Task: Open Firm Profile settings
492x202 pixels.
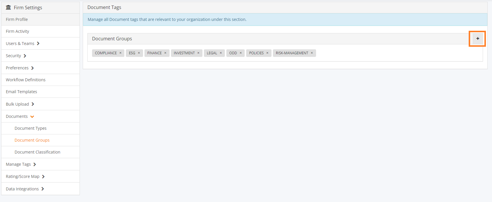Action: click(x=40, y=19)
